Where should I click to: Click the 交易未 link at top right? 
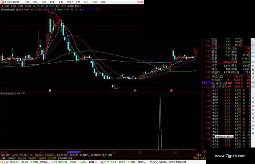[x=141, y=2]
